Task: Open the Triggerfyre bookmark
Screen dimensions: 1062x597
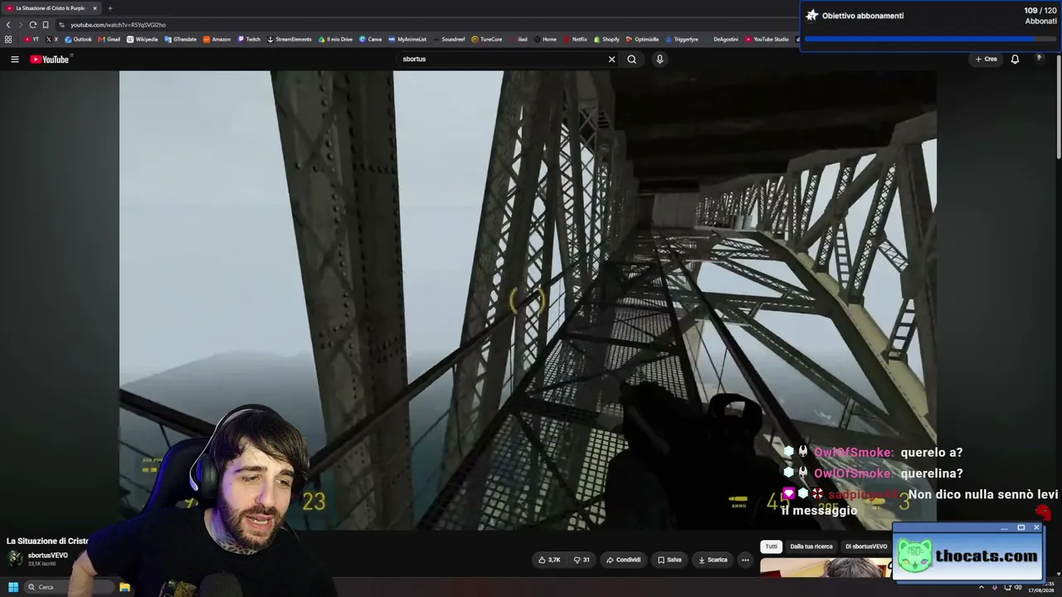Action: (x=681, y=39)
